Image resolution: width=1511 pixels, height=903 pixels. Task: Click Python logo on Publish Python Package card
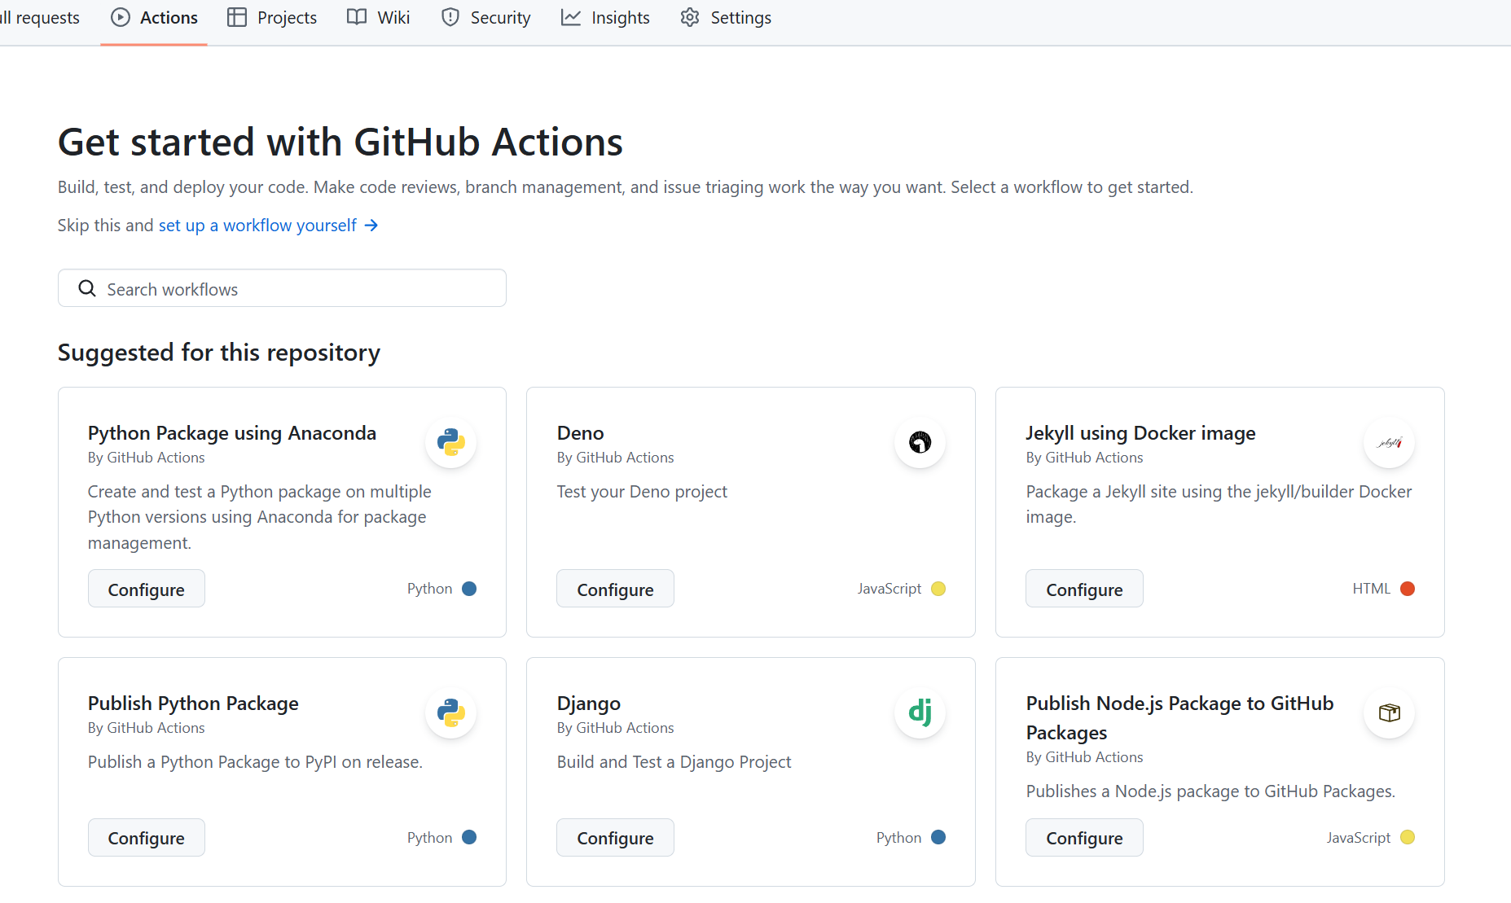pyautogui.click(x=450, y=712)
